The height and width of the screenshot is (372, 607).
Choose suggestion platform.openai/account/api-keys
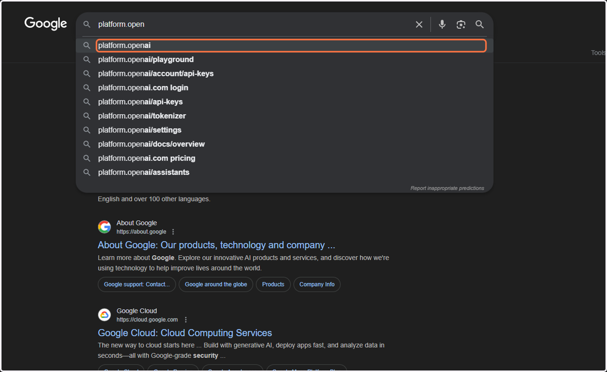pyautogui.click(x=284, y=74)
